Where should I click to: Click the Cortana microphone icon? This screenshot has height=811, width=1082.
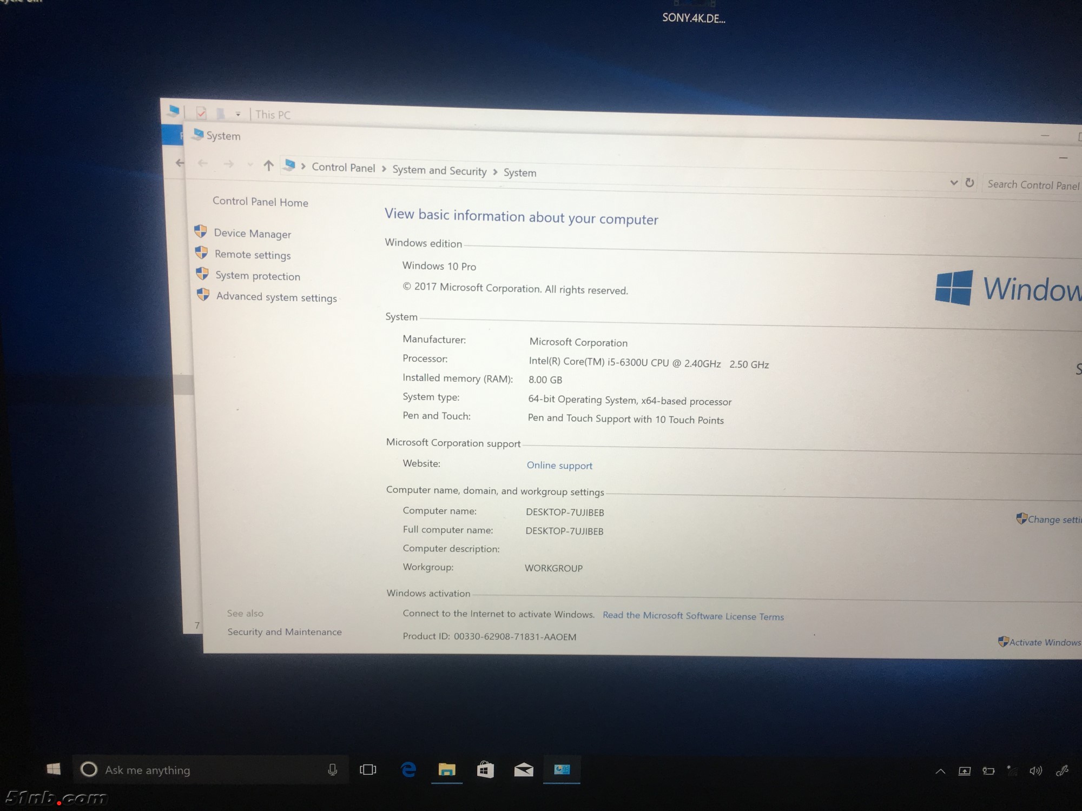point(333,769)
